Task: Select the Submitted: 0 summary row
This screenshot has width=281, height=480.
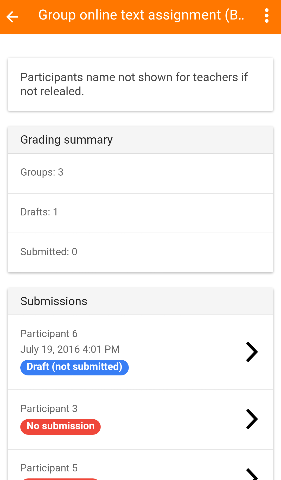Action: click(140, 252)
